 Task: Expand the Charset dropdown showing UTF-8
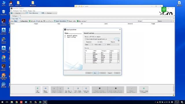(x=113, y=44)
